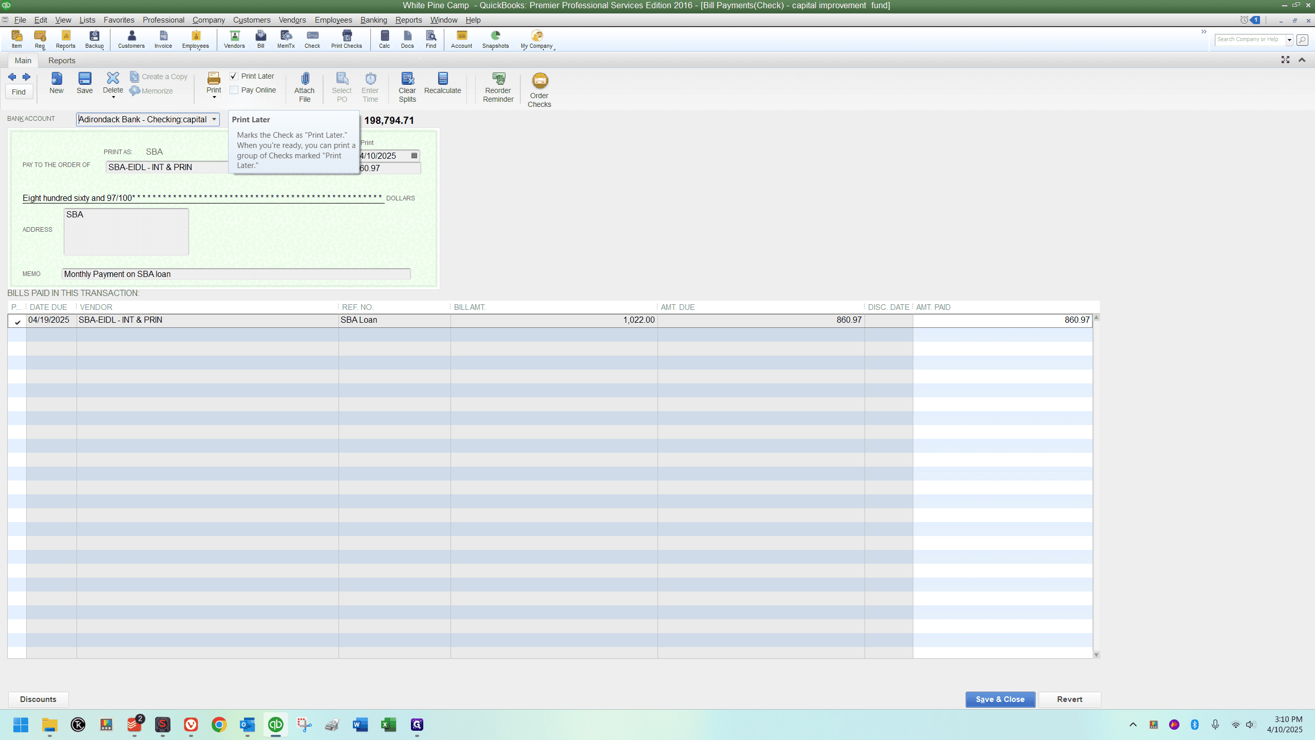This screenshot has width=1315, height=740.
Task: Open the Item list icon
Action: coord(17,39)
